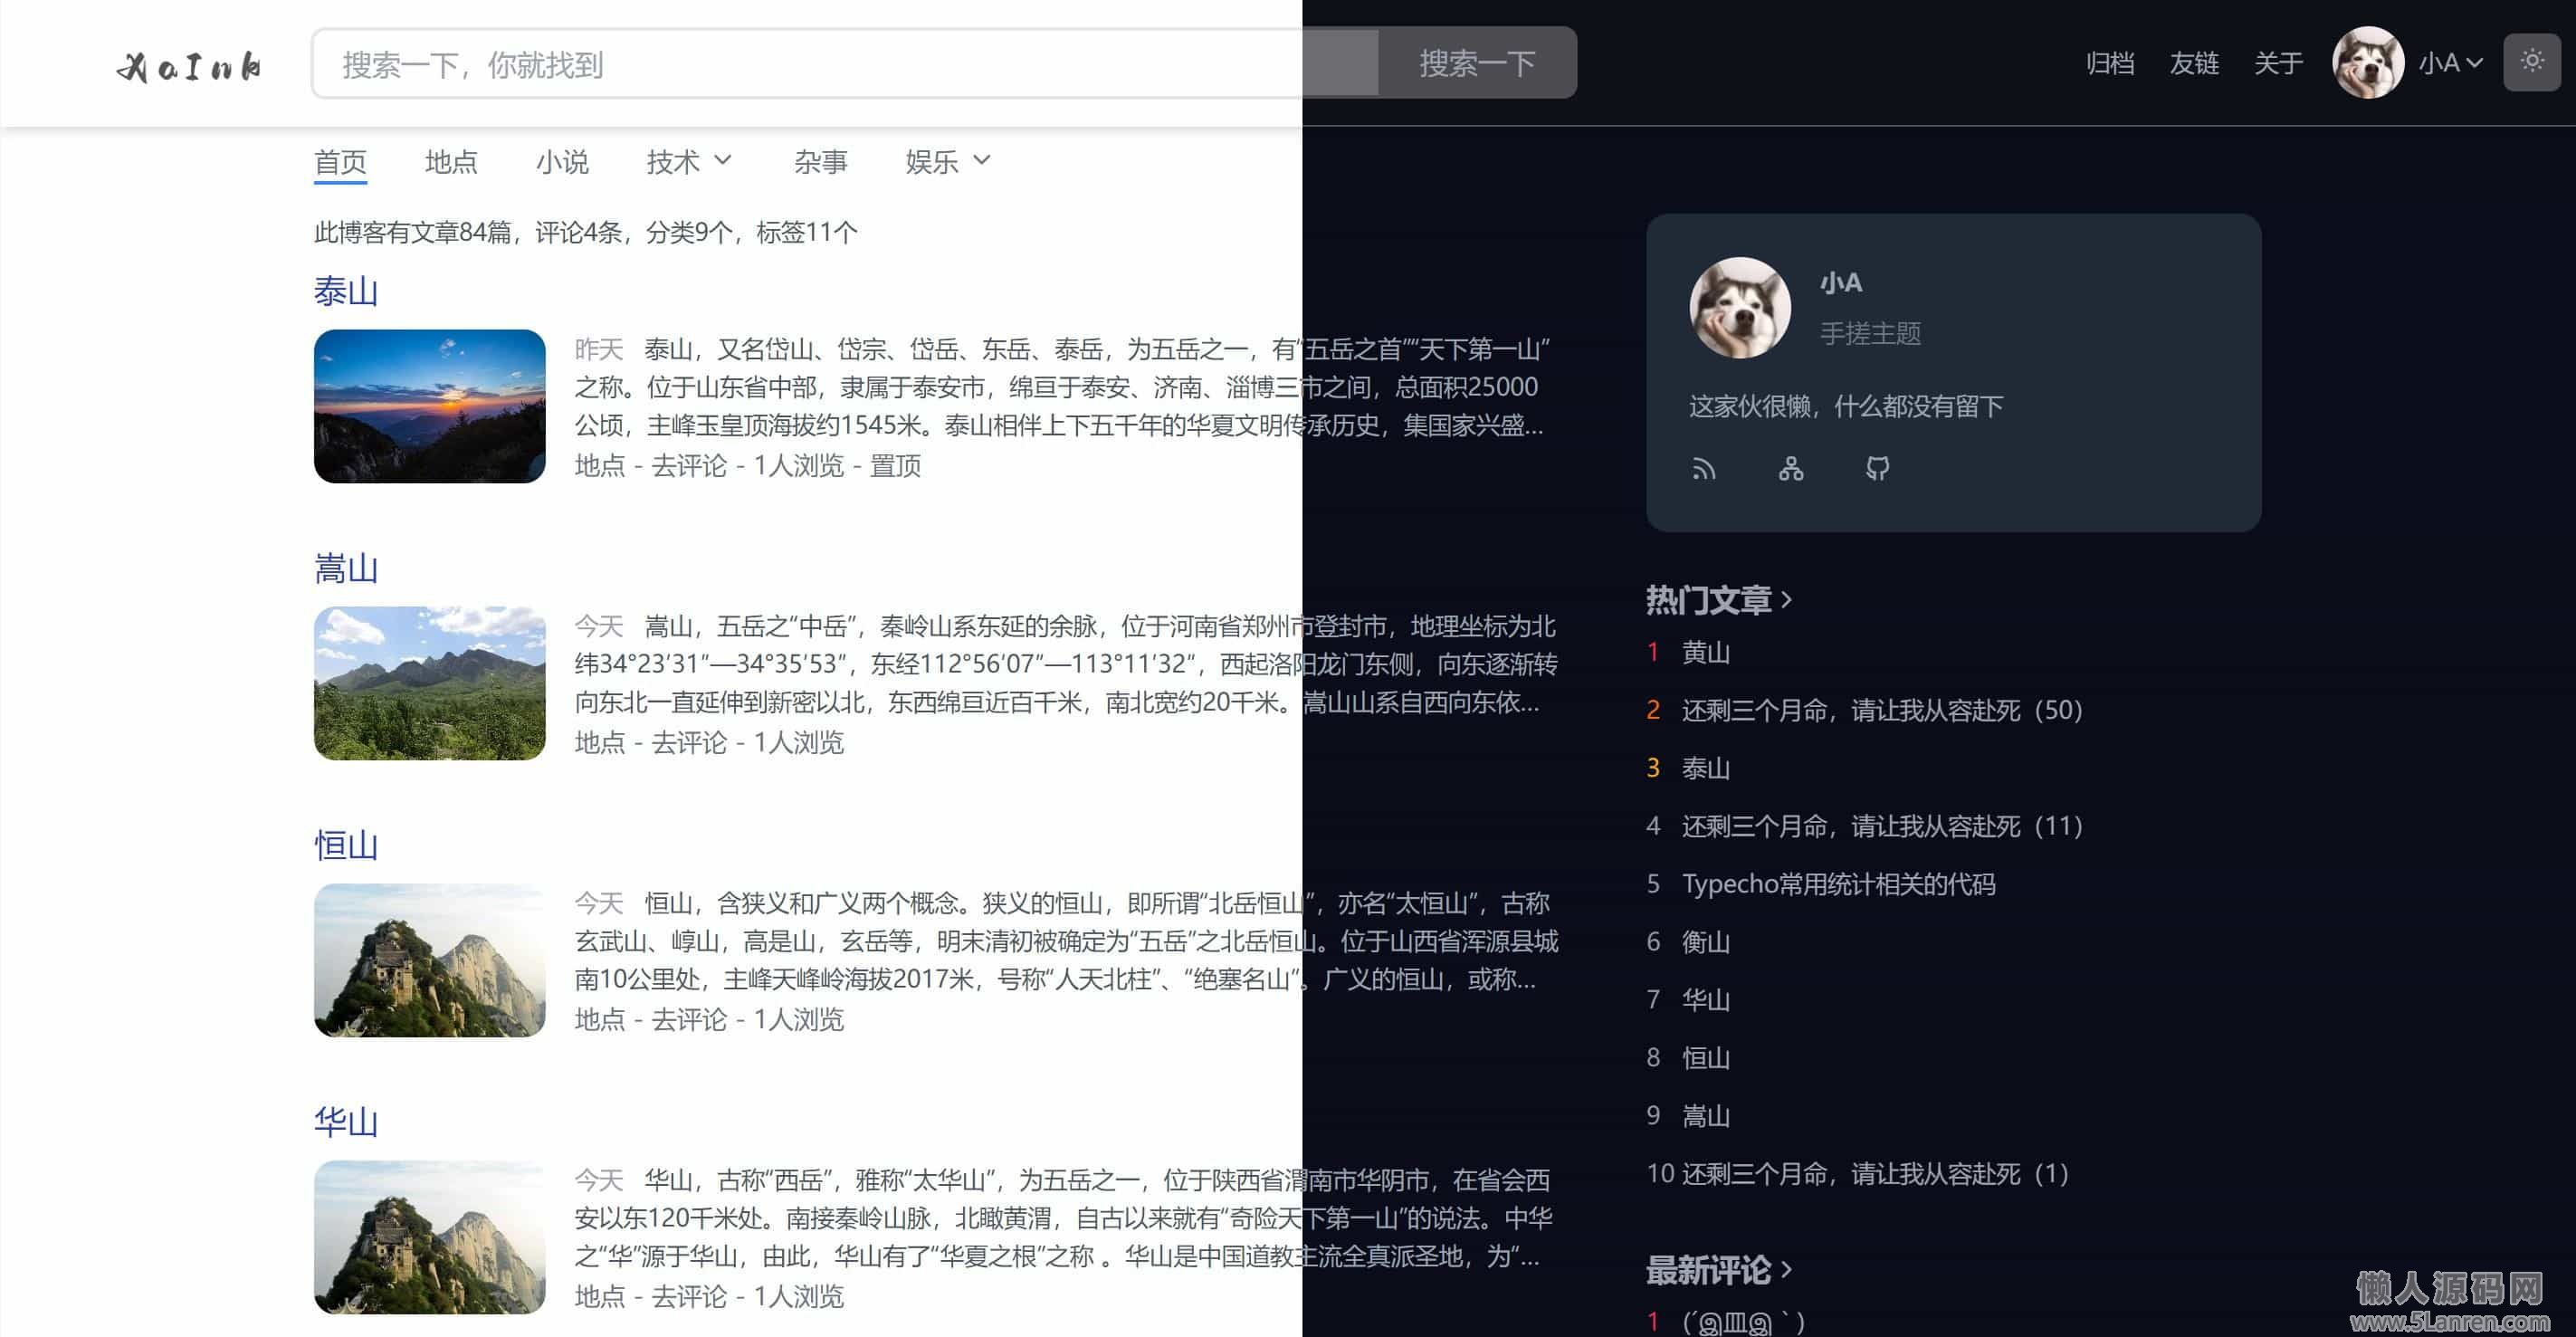This screenshot has height=1337, width=2576.
Task: Click the 嵩山 article thumbnail image
Action: pos(430,683)
